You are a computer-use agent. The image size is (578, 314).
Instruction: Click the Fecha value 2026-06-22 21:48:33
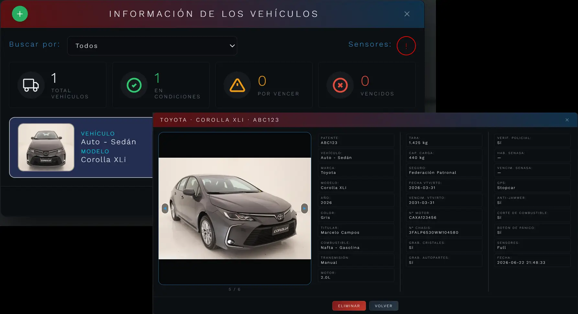coord(521,263)
